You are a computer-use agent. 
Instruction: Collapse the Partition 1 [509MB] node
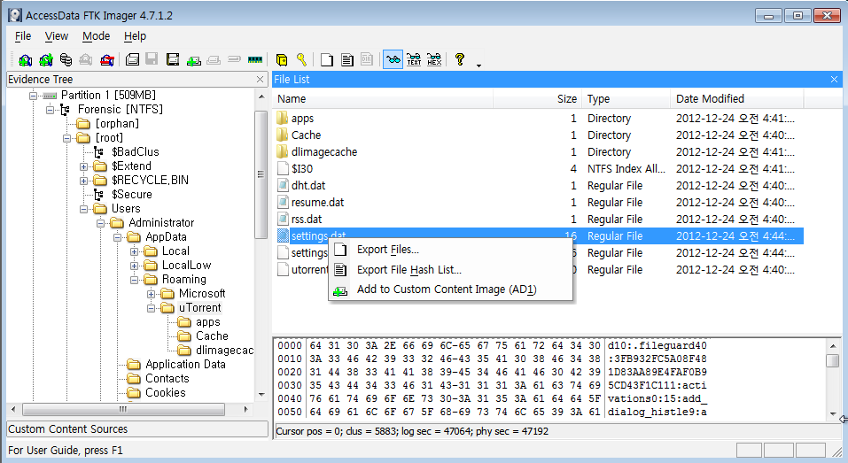click(33, 96)
